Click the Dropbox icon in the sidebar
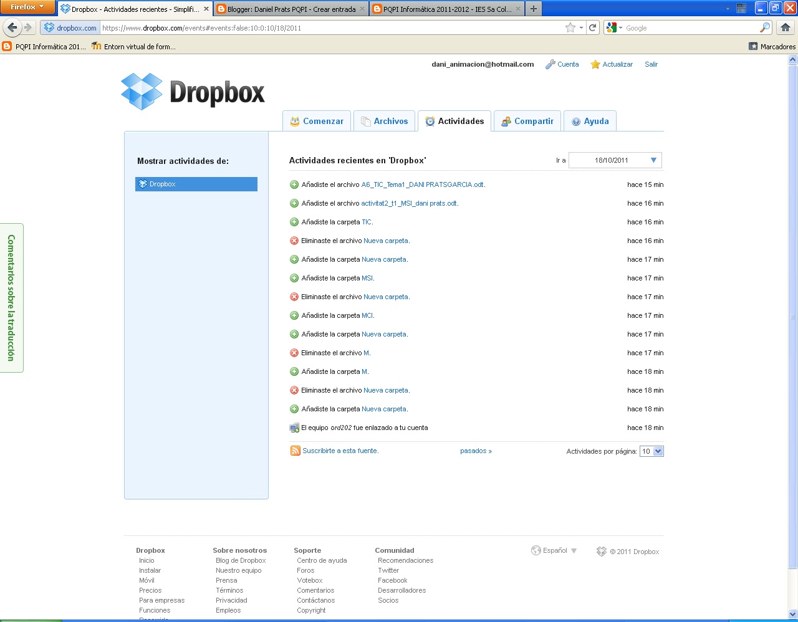Image resolution: width=798 pixels, height=622 pixels. click(x=143, y=184)
